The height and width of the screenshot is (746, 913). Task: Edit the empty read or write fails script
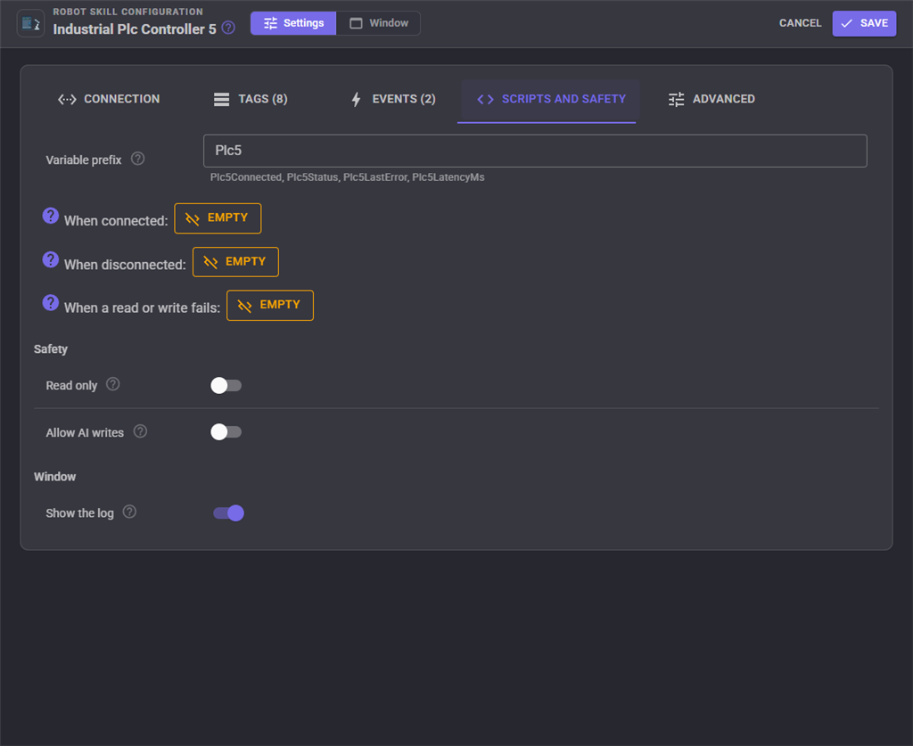270,306
